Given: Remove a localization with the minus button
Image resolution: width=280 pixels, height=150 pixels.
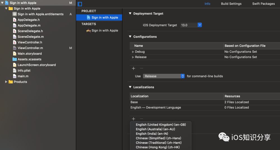Looking at the screenshot, I should pyautogui.click(x=141, y=119).
